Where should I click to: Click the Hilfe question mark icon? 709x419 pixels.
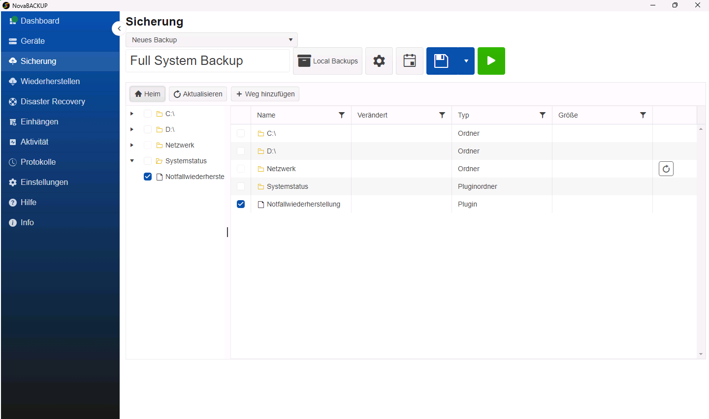(x=13, y=203)
